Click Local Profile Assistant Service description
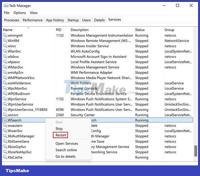Image resolution: width=200 pixels, height=176 pixels. coord(94,62)
